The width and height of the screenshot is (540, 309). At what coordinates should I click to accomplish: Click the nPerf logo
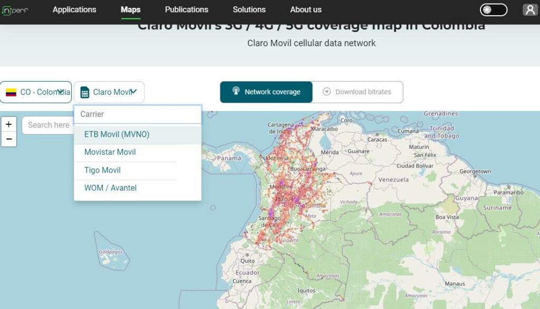tap(15, 11)
